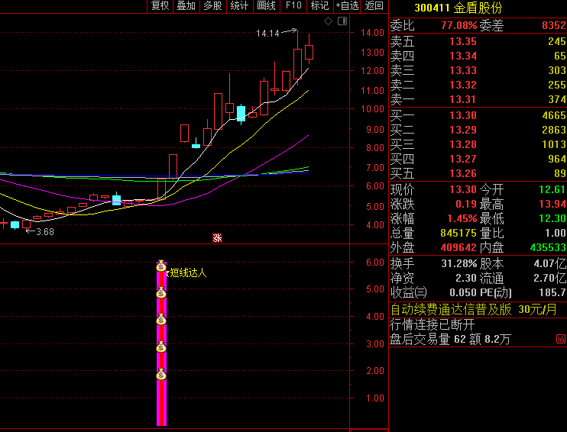
Task: Click the 总量 value 845175
Action: coord(458,233)
